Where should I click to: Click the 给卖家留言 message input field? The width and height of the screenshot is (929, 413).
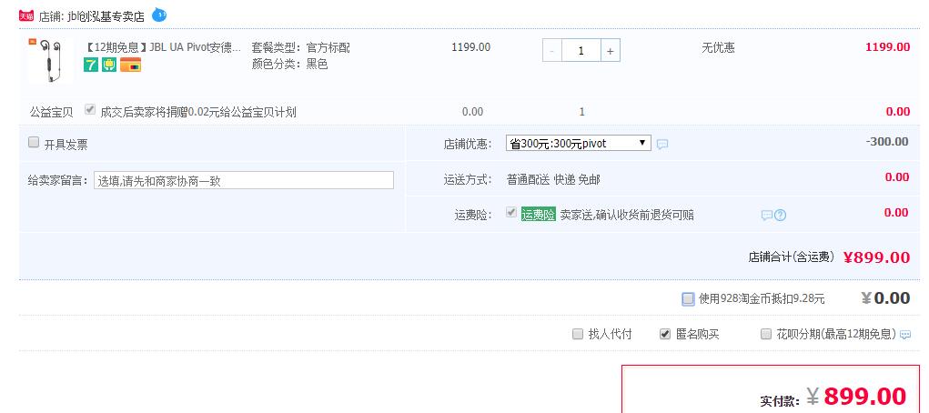[x=244, y=180]
